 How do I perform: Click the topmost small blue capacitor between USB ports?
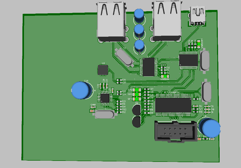[139, 15]
